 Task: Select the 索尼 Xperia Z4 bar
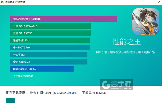49,62
